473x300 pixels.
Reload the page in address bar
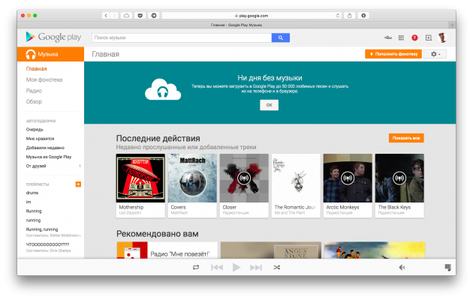point(338,15)
